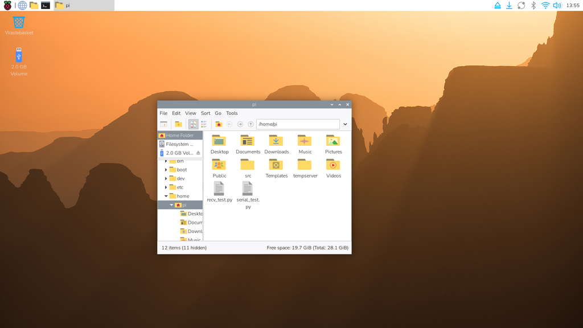Select the recv_test.py file
This screenshot has height=328, width=583.
219,192
